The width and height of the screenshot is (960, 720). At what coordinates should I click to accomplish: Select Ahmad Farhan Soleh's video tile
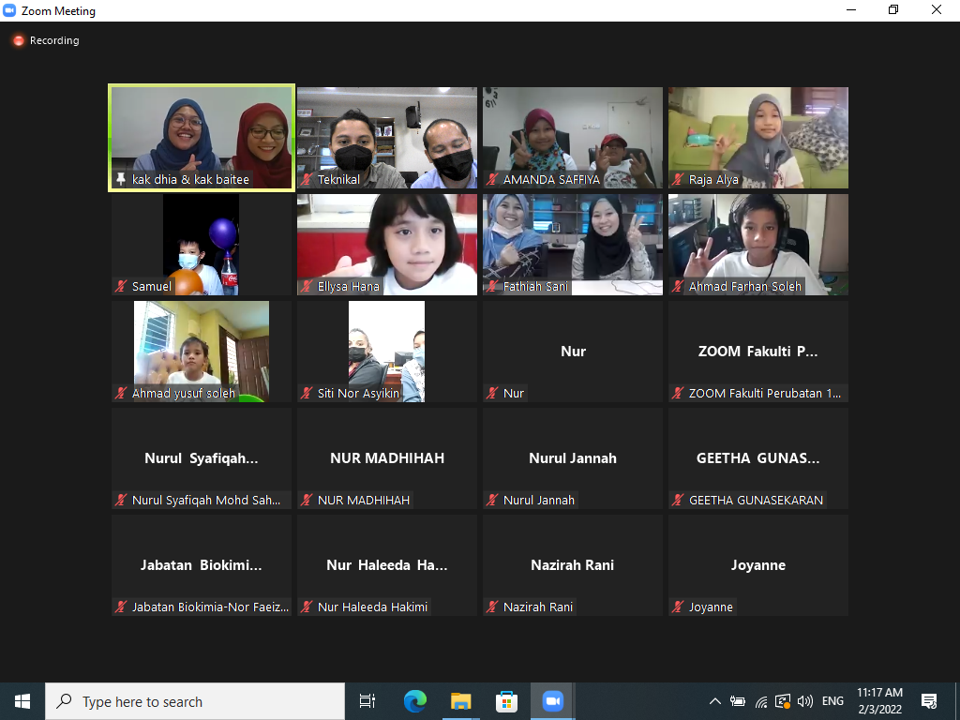758,244
